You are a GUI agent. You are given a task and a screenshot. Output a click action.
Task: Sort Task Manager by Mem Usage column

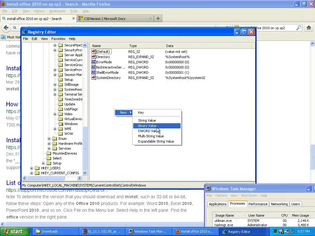point(300,215)
